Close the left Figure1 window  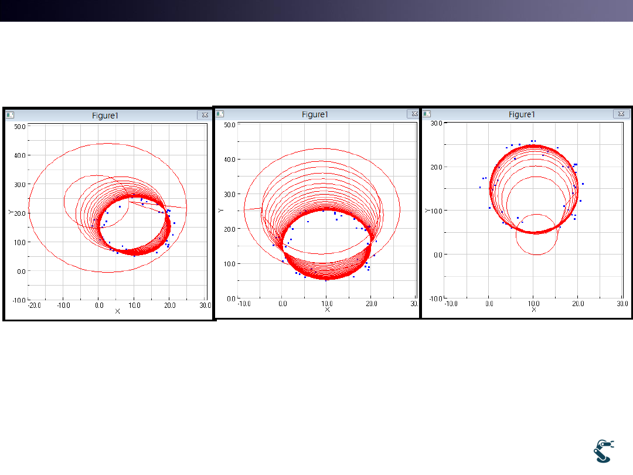(204, 116)
